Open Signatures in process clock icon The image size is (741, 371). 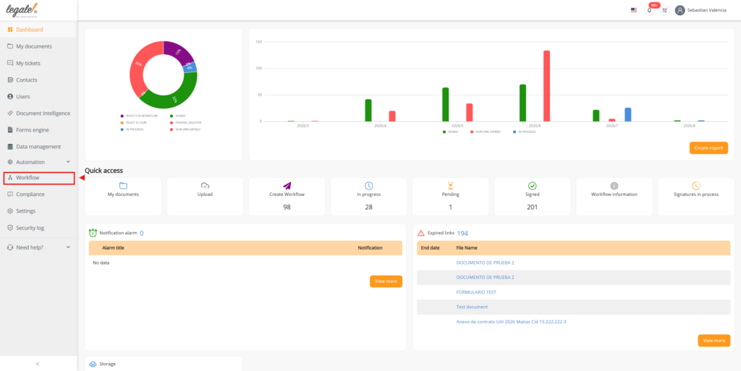coord(695,185)
